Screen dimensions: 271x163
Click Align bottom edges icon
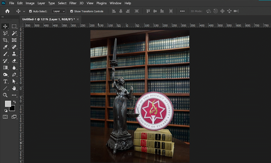162,11
